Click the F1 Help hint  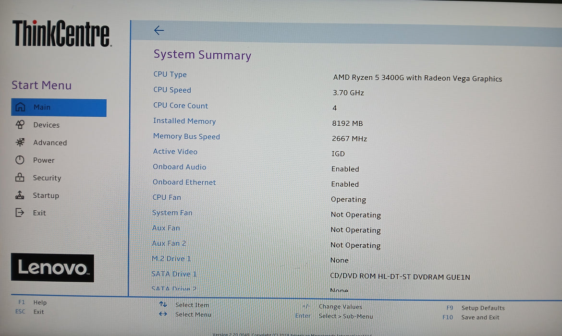(32, 302)
